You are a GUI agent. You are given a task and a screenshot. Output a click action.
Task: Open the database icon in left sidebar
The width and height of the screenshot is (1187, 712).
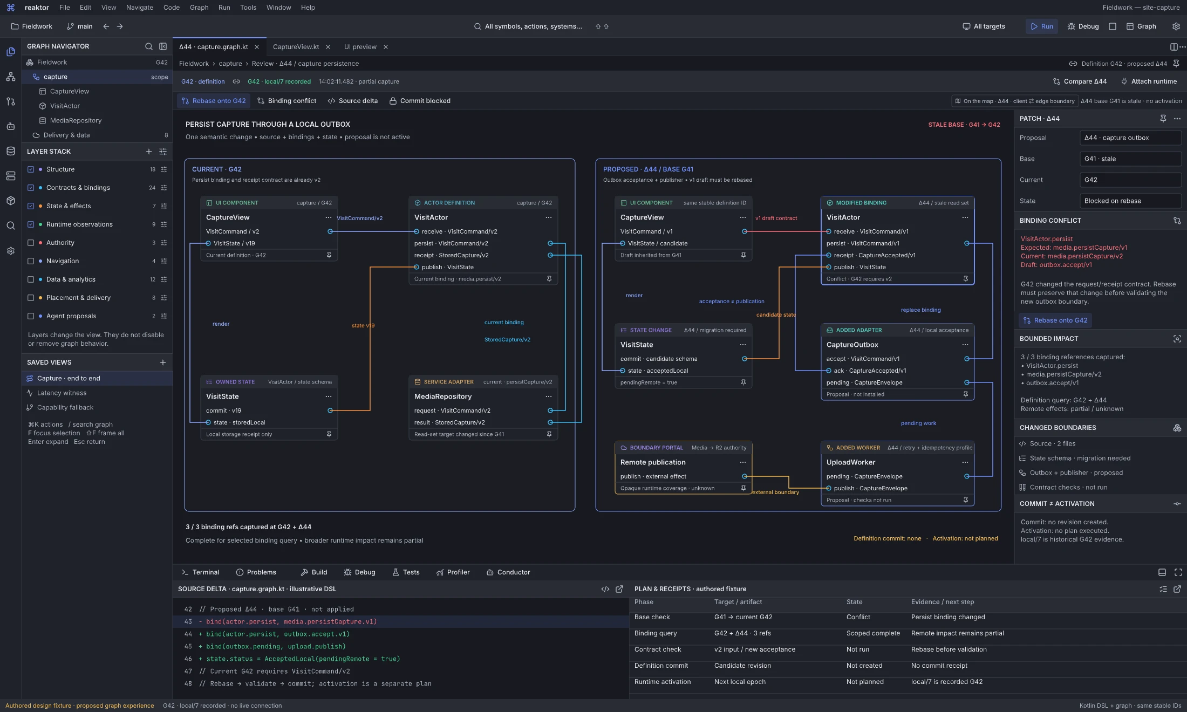tap(10, 151)
